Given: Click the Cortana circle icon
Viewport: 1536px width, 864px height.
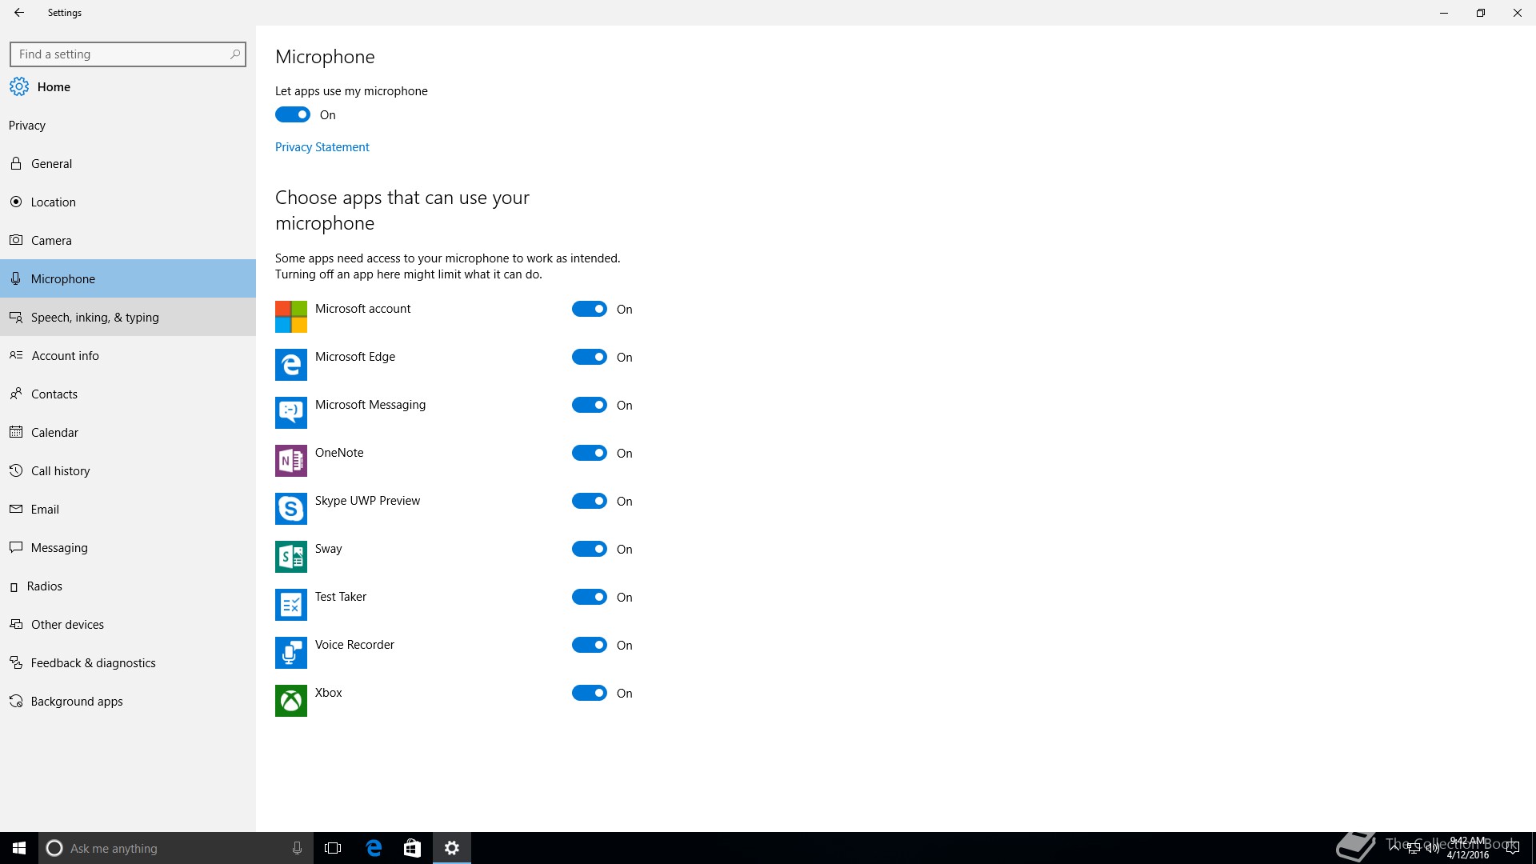Looking at the screenshot, I should (x=54, y=848).
